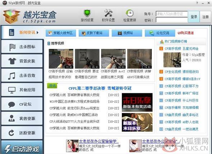Click ranked #1 video thumbnail in 热门视频排行榜
The image size is (212, 154).
[172, 60]
